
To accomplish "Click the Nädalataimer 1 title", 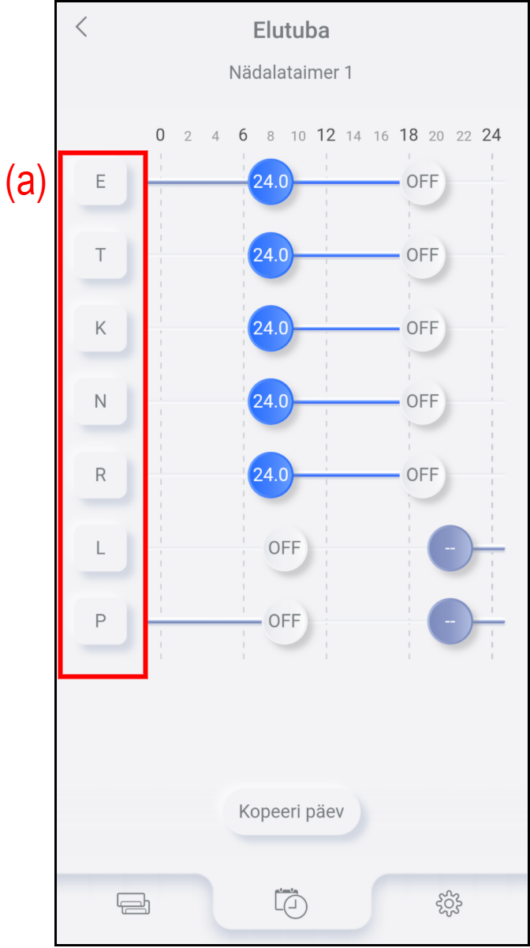I will click(x=291, y=73).
